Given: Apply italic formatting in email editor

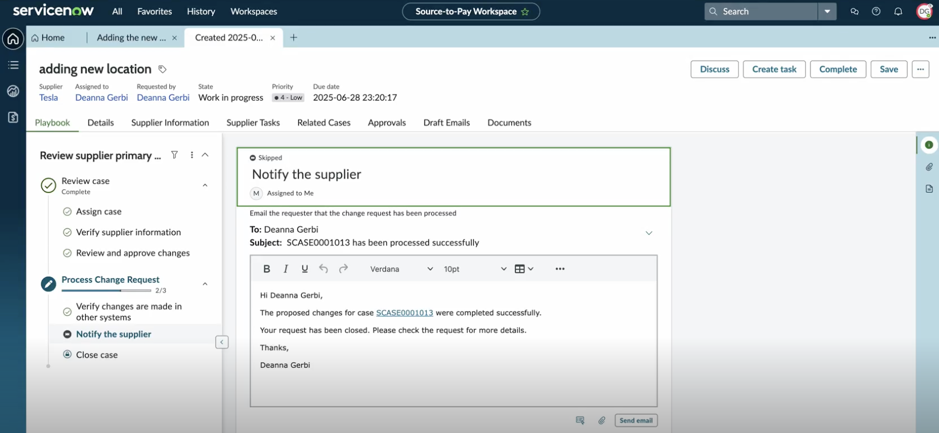Looking at the screenshot, I should point(285,269).
